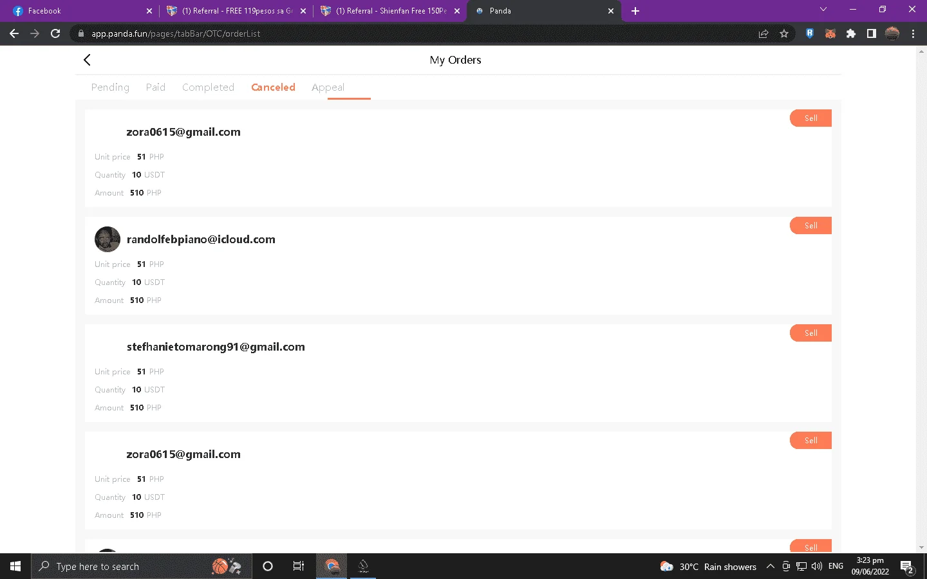Open the Completed orders tab
927x579 pixels.
click(x=208, y=87)
